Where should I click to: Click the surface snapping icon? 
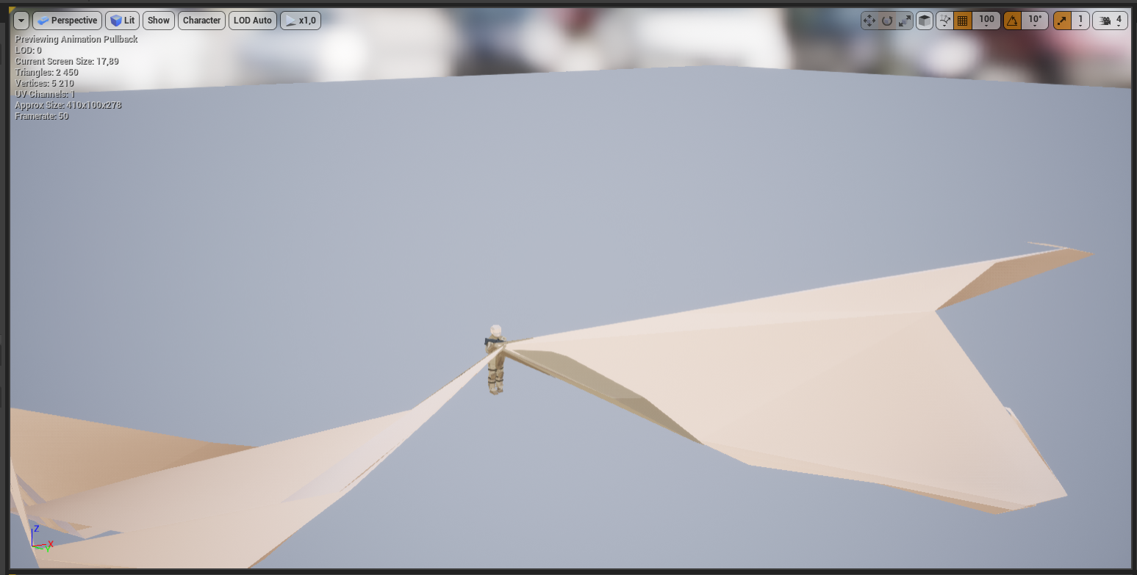coord(945,20)
